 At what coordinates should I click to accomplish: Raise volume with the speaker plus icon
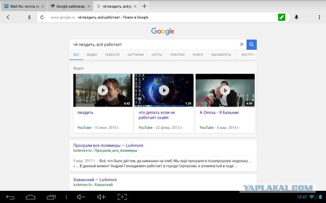(101, 197)
